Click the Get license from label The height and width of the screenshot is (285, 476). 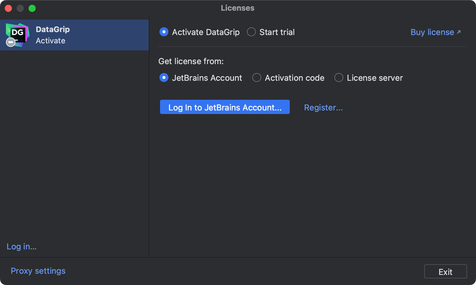[191, 61]
